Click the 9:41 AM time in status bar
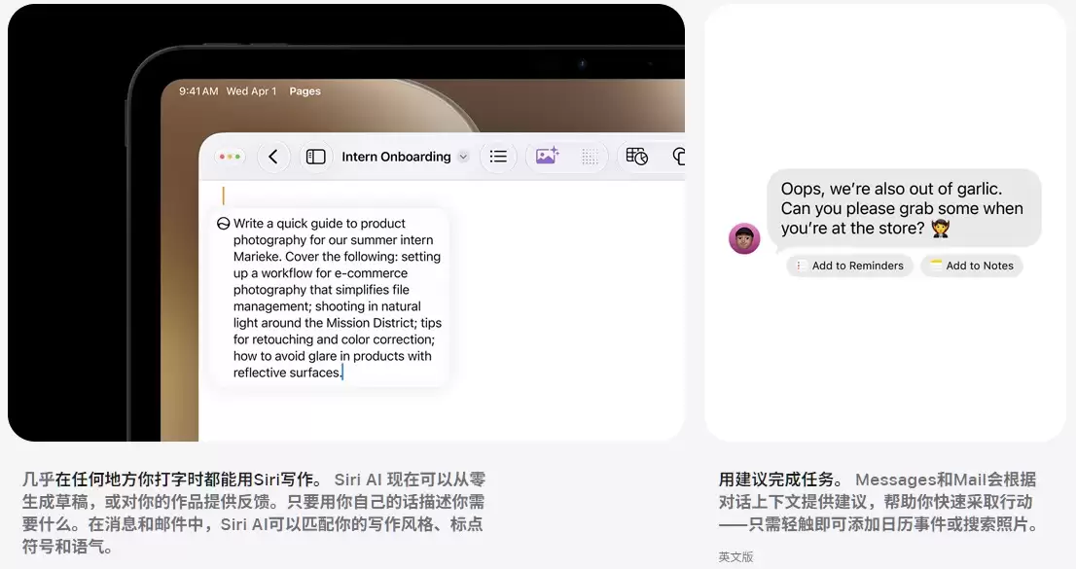Screen dimensions: 1076x569 198,91
